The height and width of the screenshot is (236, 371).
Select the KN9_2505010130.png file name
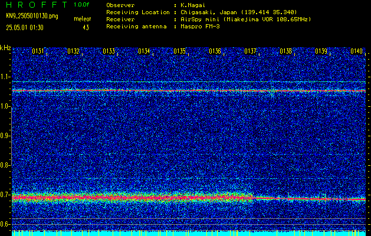point(32,16)
